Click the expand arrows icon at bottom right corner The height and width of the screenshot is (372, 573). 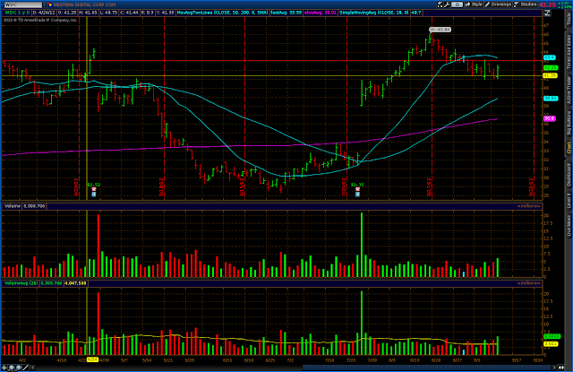click(x=561, y=368)
